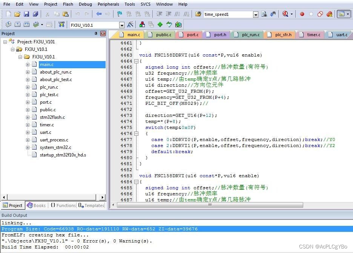353x253 pixels.
Task: Start or stop the debug session icon
Action: 285,14
